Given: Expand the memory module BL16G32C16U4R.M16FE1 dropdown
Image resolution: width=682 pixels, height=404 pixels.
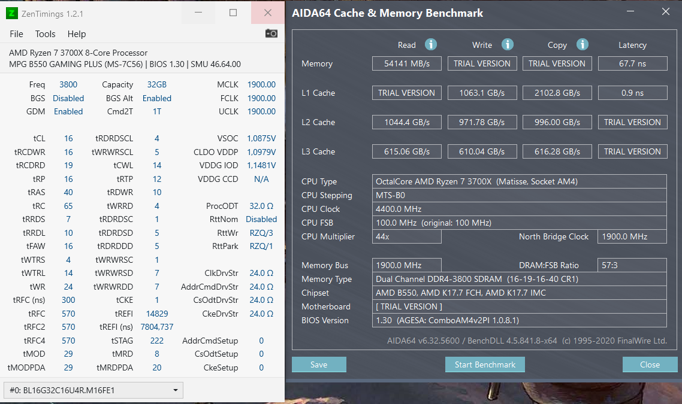Looking at the screenshot, I should pyautogui.click(x=93, y=390).
